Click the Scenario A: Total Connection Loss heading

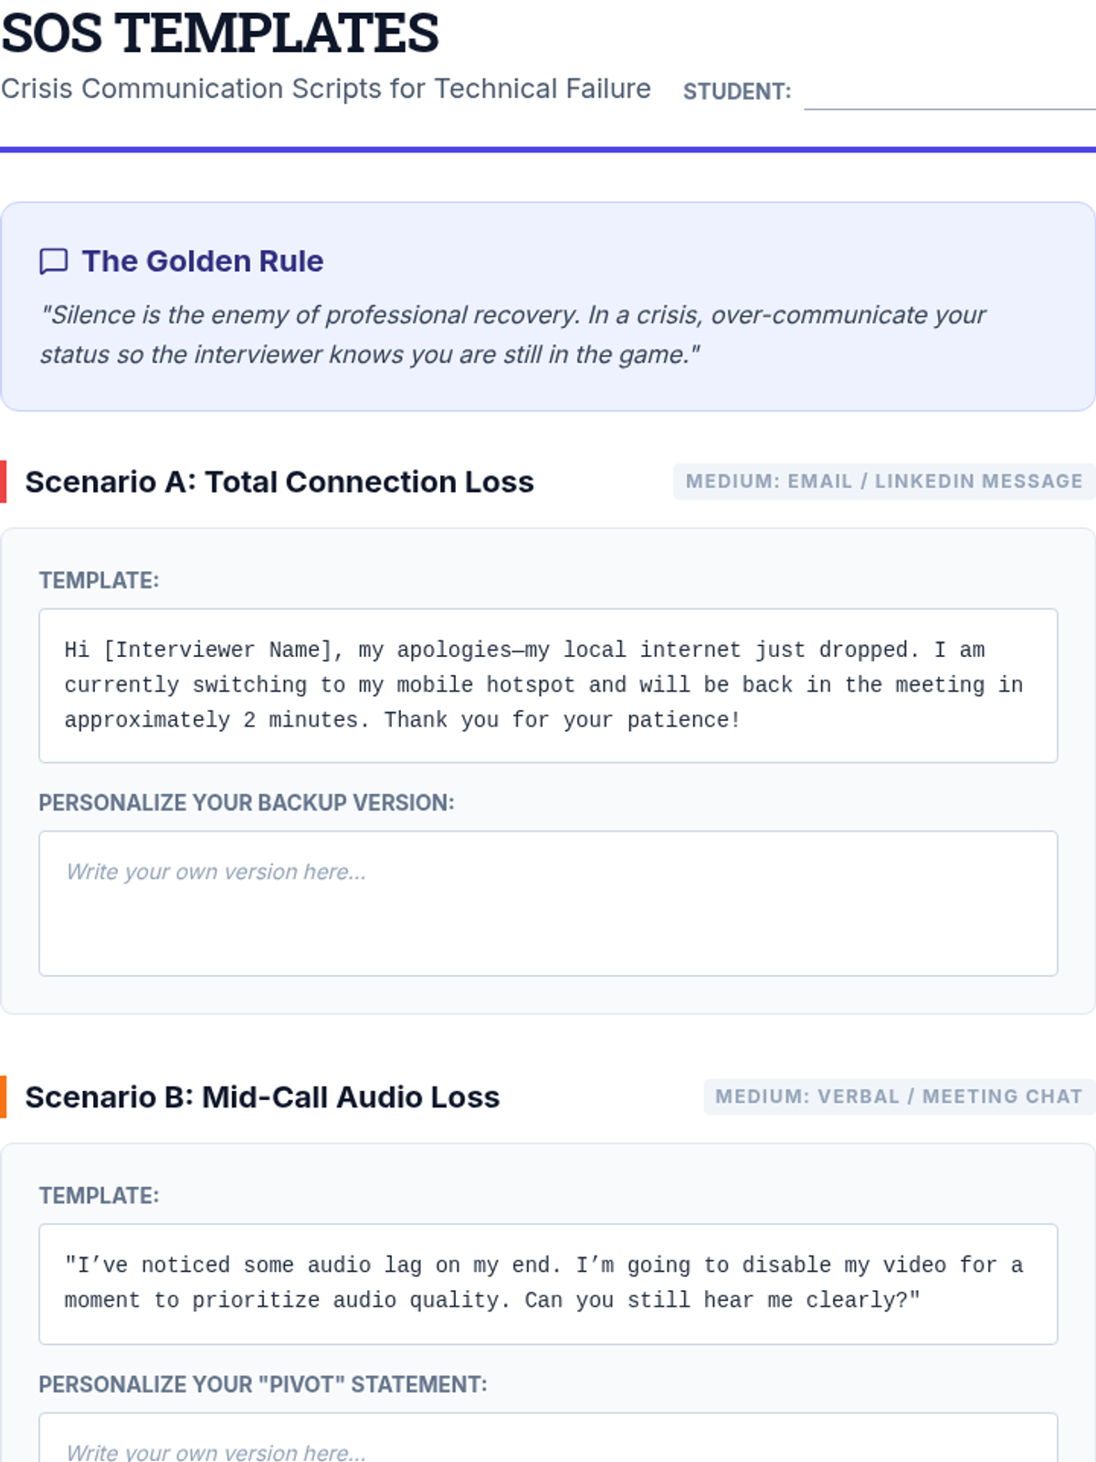pos(279,482)
